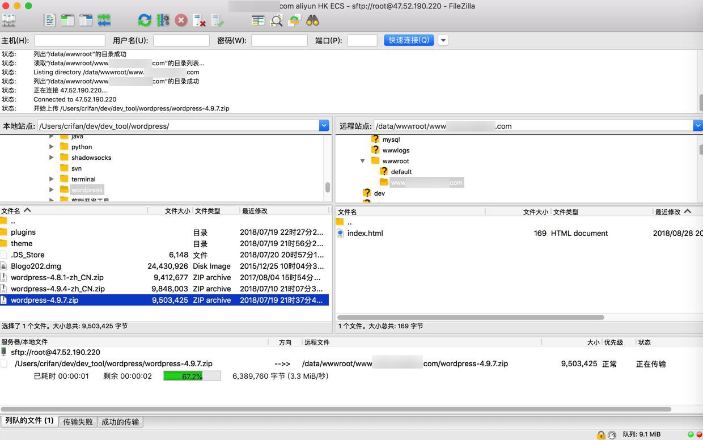Click the folder icon of the plugins directory
The height and width of the screenshot is (440, 703).
tap(4, 232)
